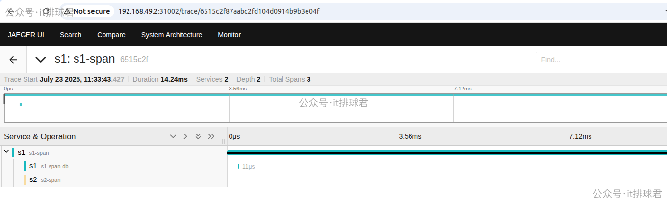Viewport: 667px width, 201px height.
Task: Expand all spans with the double right chevron
Action: click(211, 136)
